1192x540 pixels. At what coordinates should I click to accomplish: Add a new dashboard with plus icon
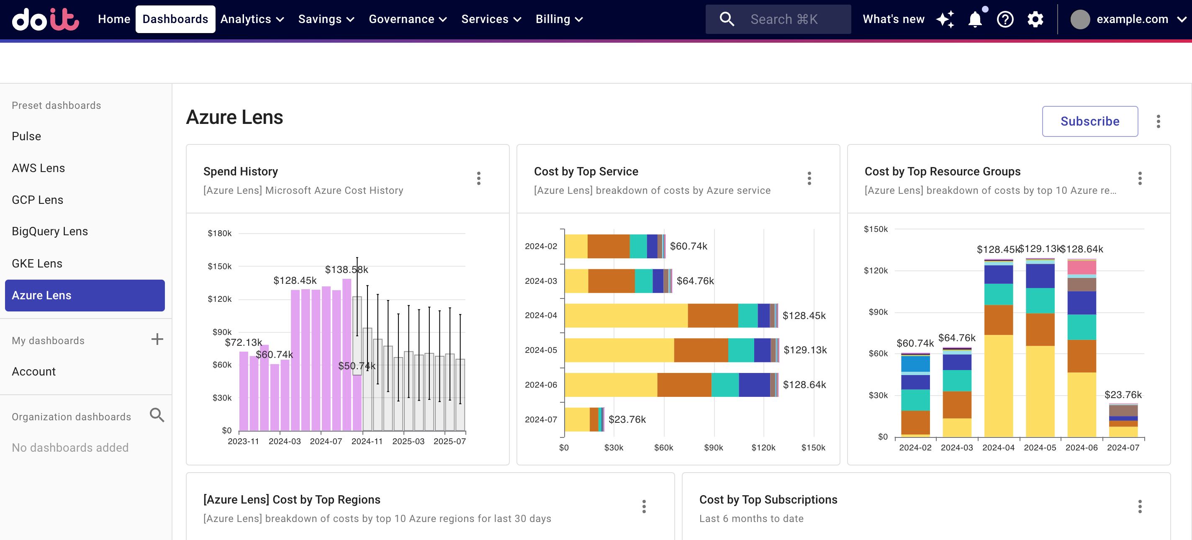tap(157, 339)
